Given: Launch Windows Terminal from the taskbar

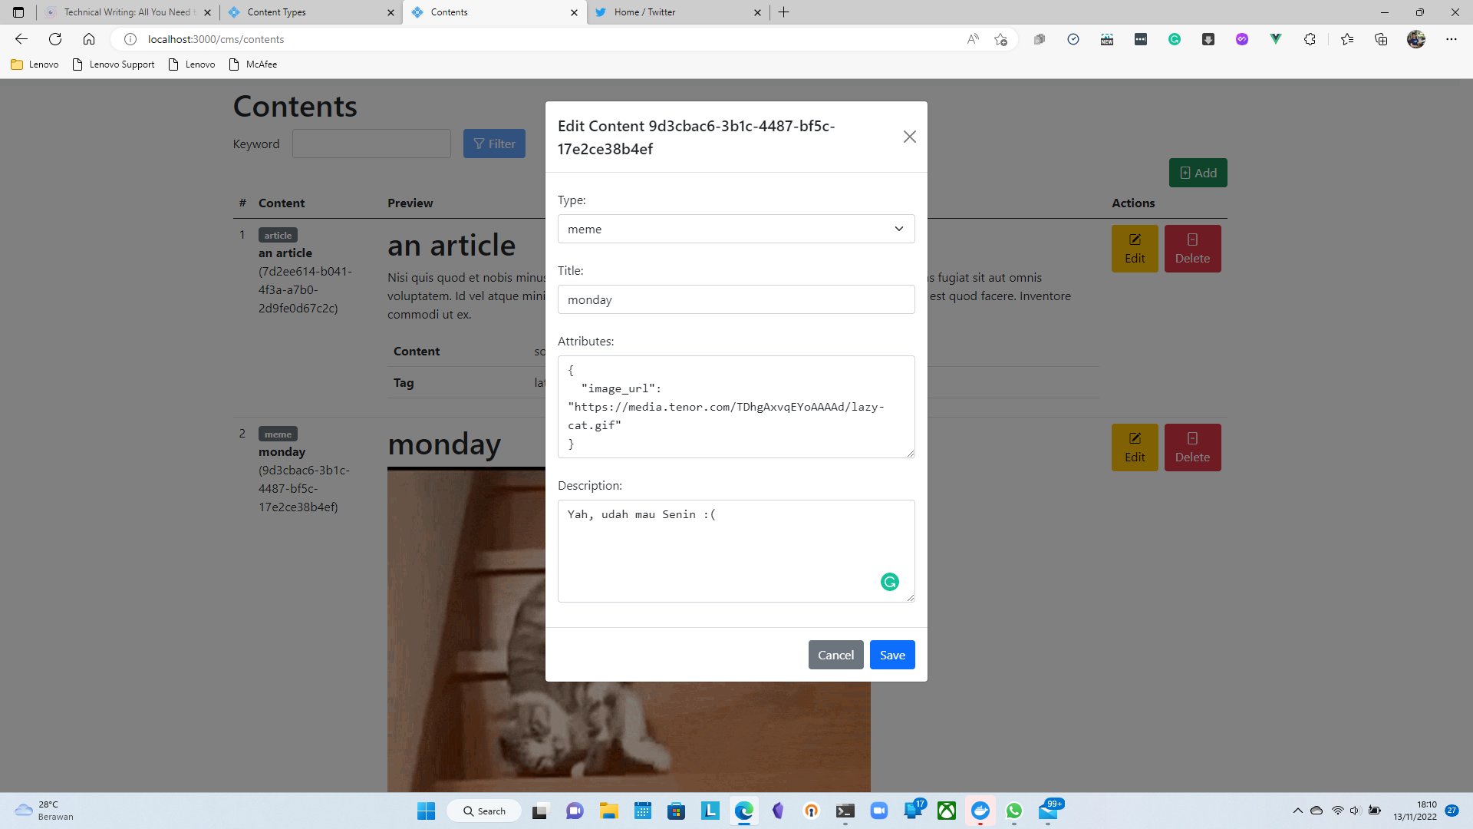Looking at the screenshot, I should click(x=845, y=811).
